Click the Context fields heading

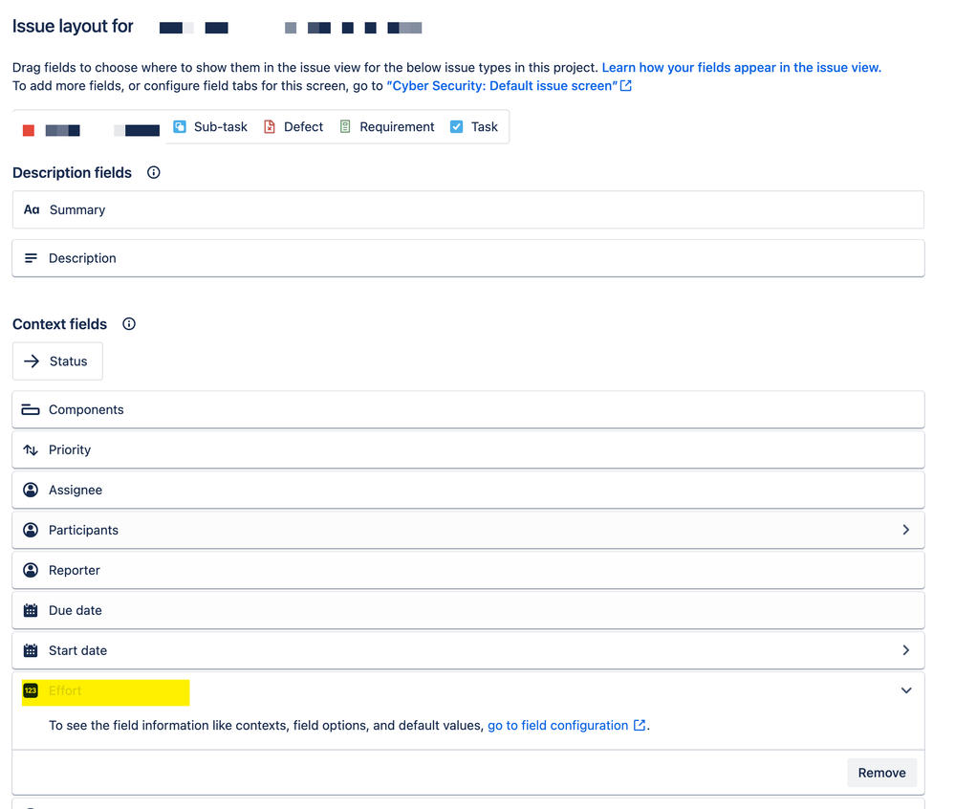[59, 324]
